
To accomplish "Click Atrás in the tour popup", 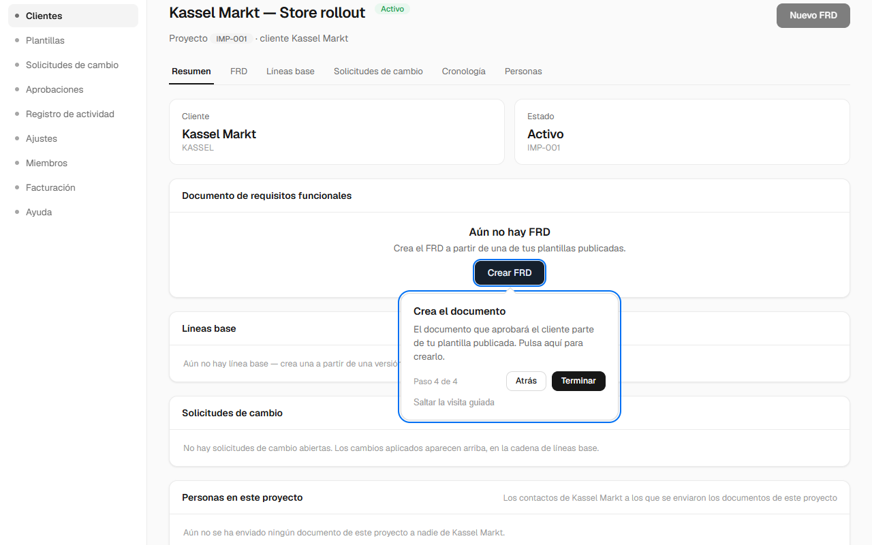I will pos(526,381).
